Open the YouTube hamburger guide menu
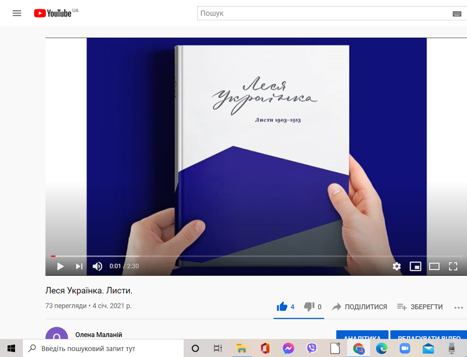The width and height of the screenshot is (467, 357). pyautogui.click(x=17, y=13)
